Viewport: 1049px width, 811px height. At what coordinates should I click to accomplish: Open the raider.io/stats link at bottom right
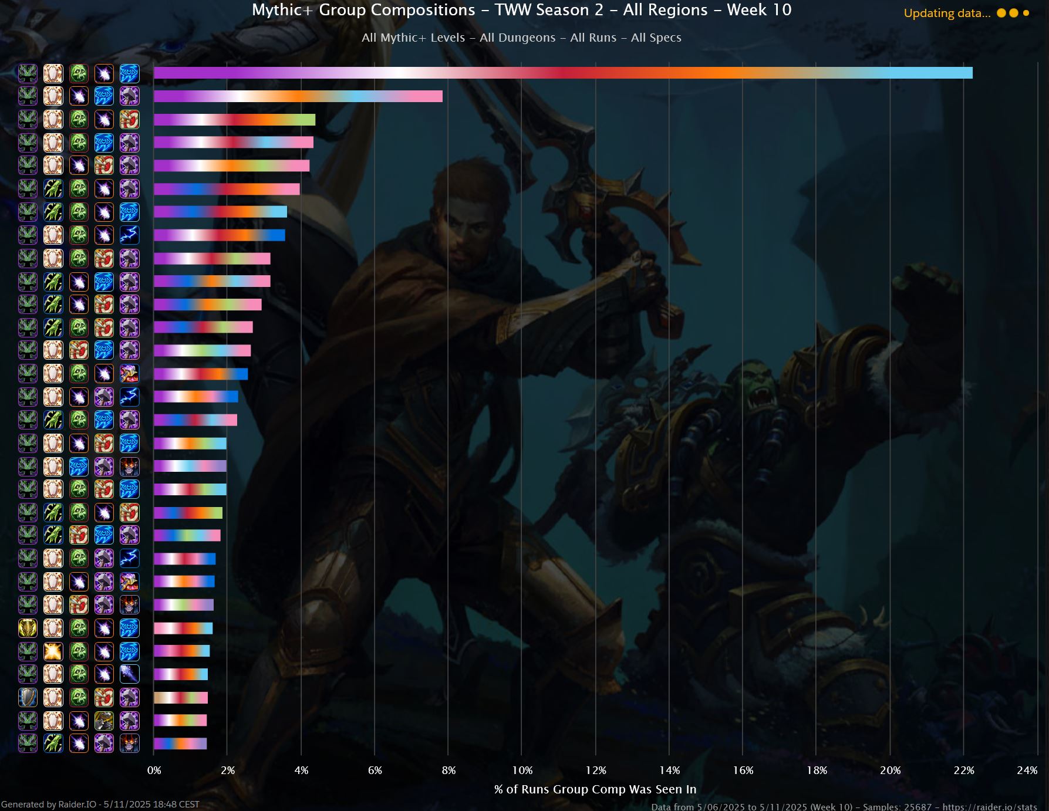pyautogui.click(x=989, y=807)
